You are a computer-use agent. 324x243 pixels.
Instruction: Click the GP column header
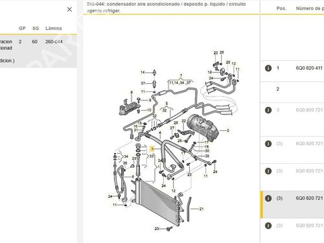tap(22, 29)
